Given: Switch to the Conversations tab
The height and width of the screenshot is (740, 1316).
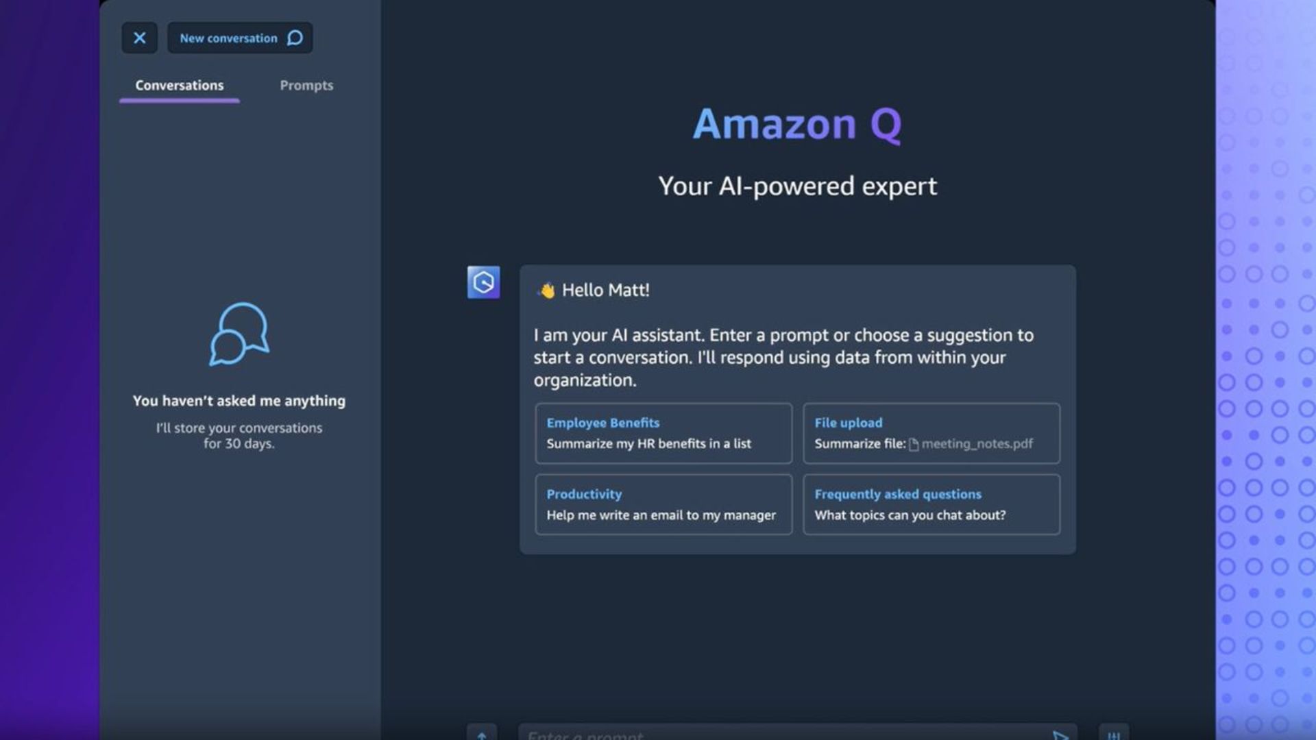Looking at the screenshot, I should (180, 85).
